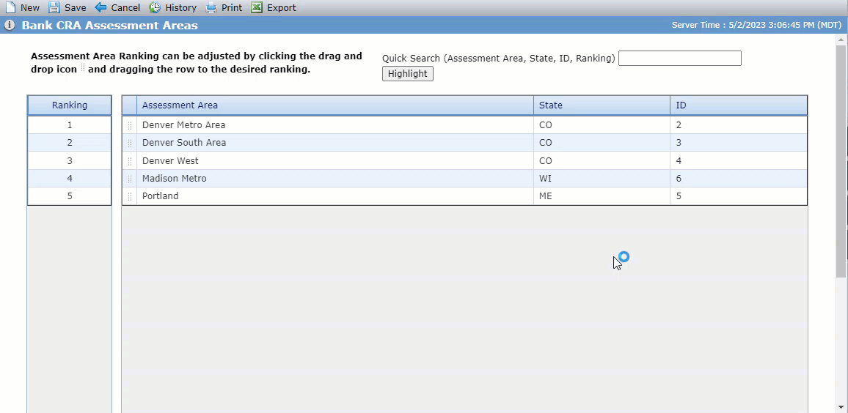Viewport: 848px width, 413px height.
Task: Click the drag handle for Portland row
Action: [129, 196]
